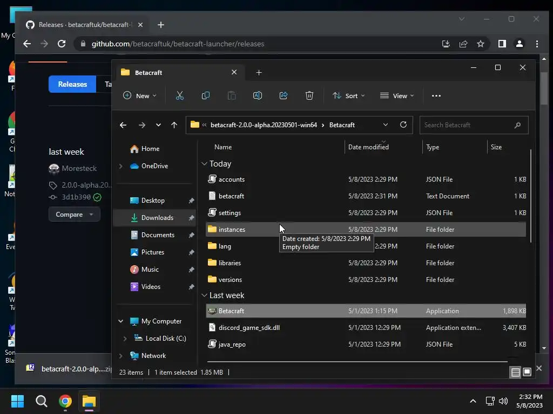Open the View dropdown menu
Image resolution: width=553 pixels, height=414 pixels.
(x=397, y=96)
